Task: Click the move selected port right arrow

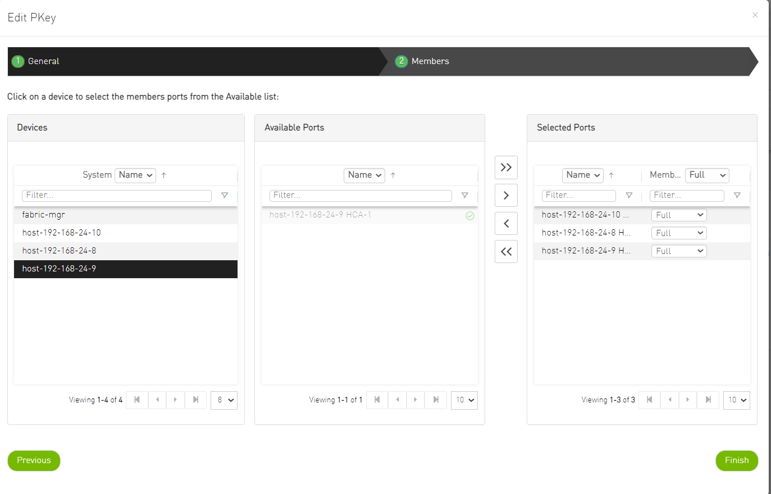Action: [x=506, y=196]
